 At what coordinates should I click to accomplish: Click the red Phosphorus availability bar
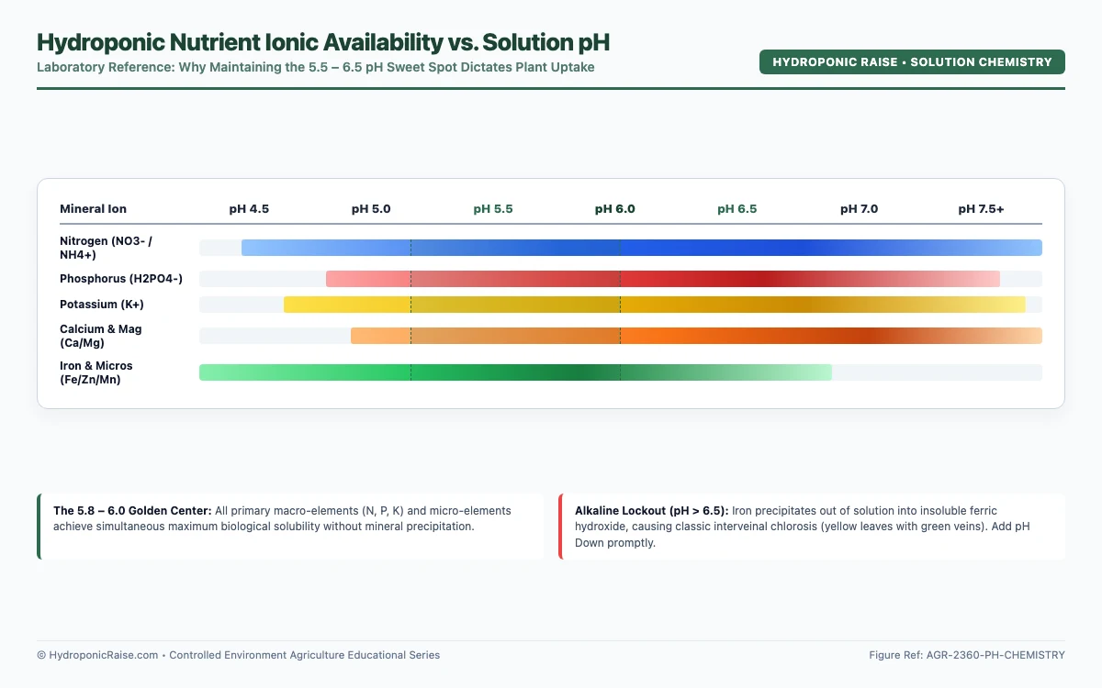(663, 279)
